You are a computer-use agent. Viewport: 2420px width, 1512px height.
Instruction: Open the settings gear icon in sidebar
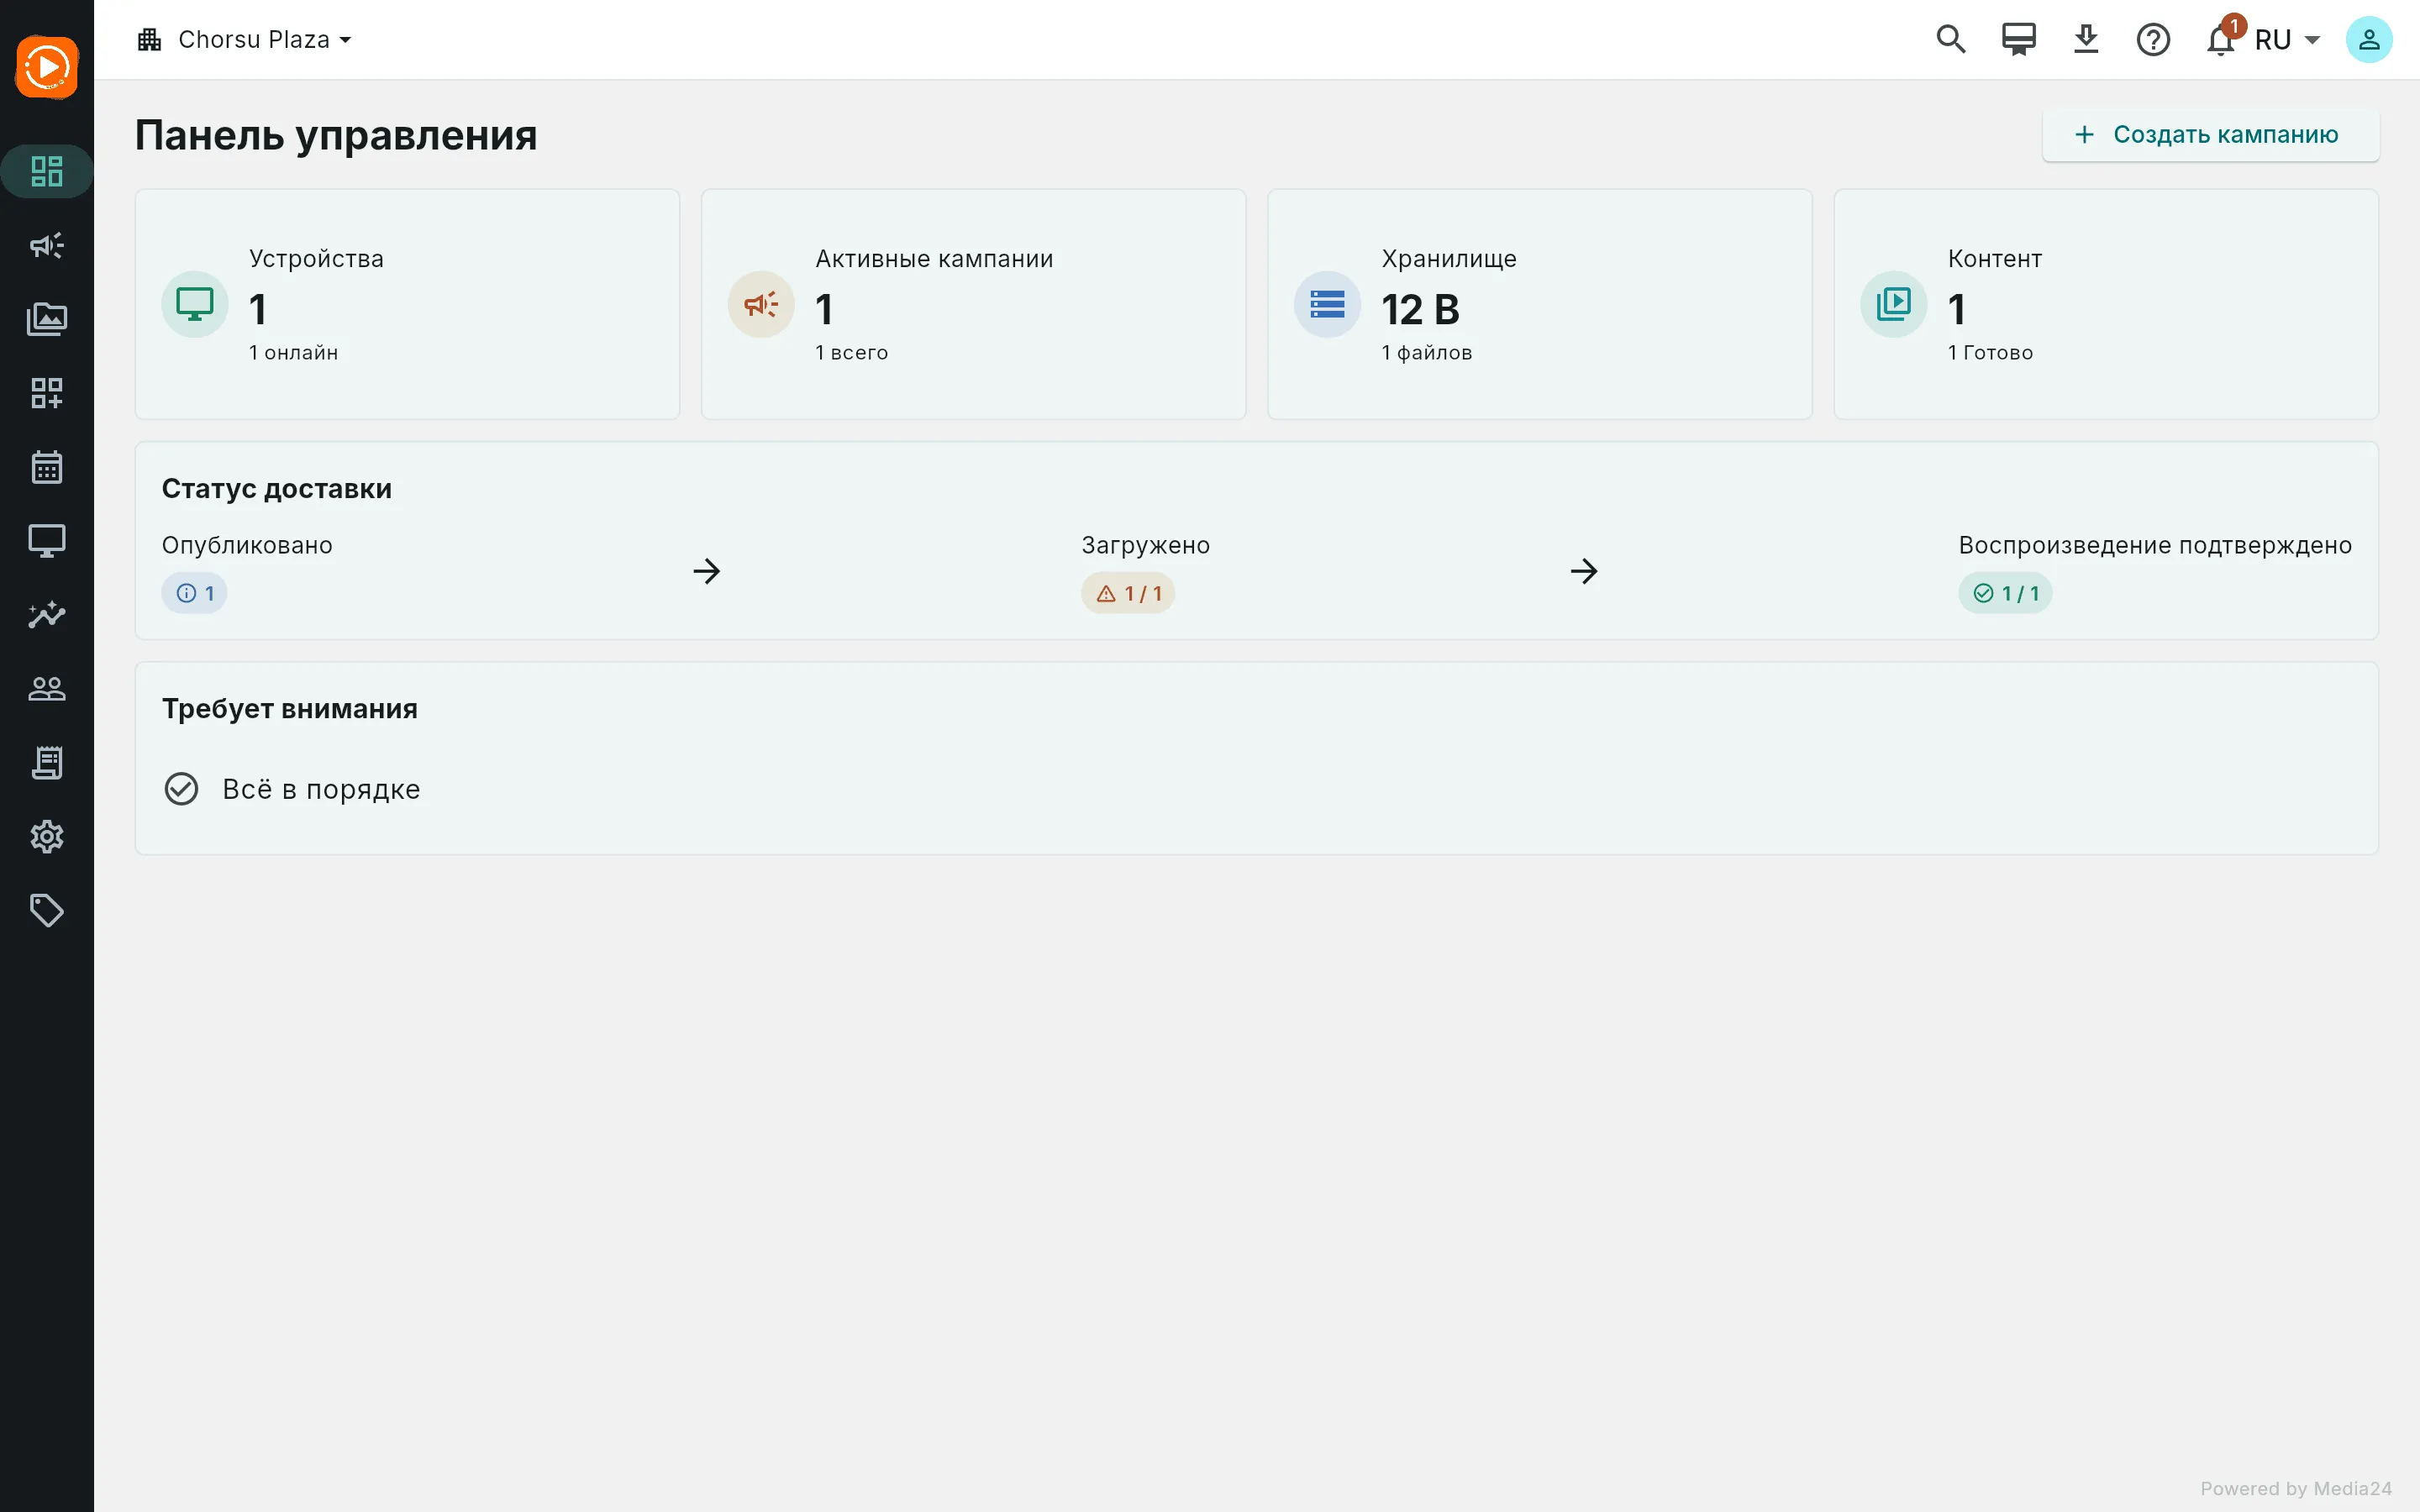pyautogui.click(x=47, y=837)
